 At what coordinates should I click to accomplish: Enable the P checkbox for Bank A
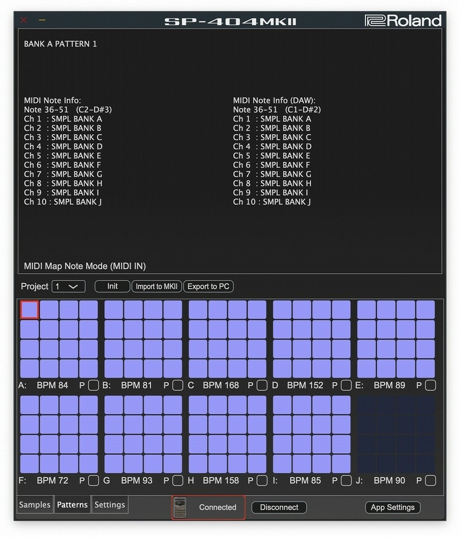tap(94, 385)
